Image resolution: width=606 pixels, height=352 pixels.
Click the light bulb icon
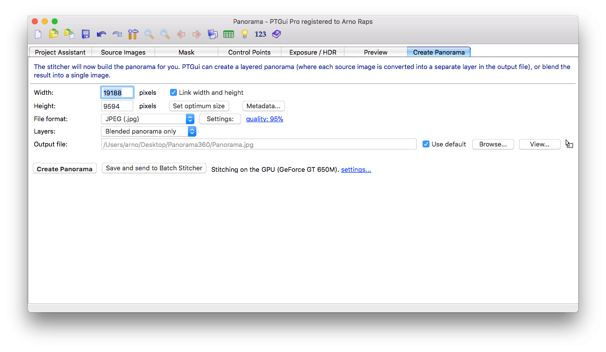(x=245, y=34)
